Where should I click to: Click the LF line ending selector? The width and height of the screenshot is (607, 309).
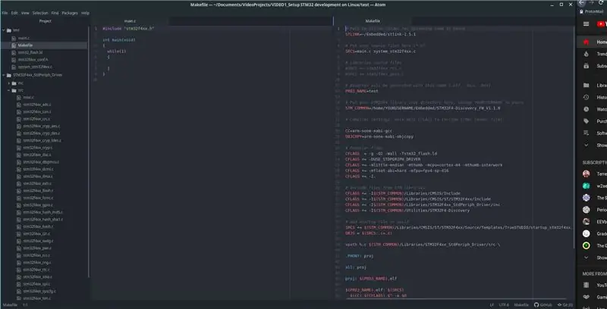pyautogui.click(x=492, y=304)
